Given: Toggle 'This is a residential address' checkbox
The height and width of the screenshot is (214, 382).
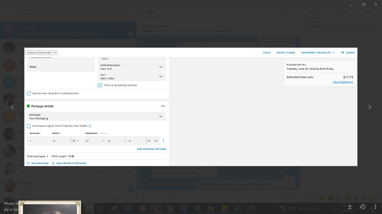Looking at the screenshot, I should coord(100,85).
